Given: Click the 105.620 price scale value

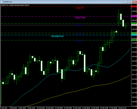Looking at the screenshot, I should [134, 11].
